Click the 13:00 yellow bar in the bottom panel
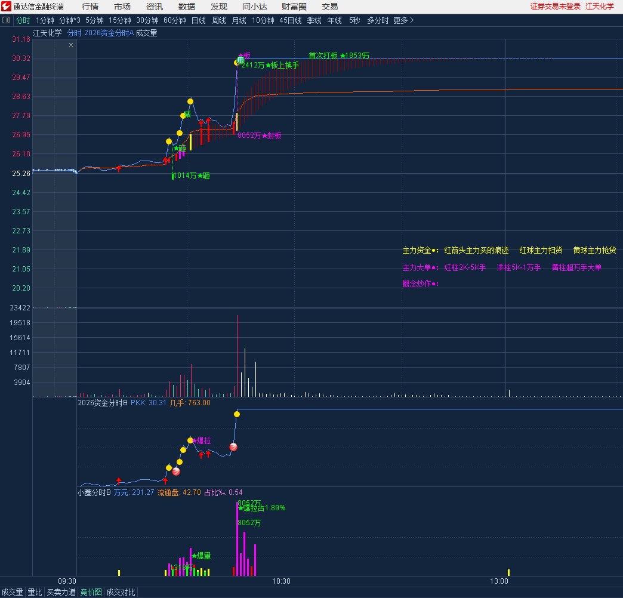This screenshot has width=623, height=598. (508, 572)
